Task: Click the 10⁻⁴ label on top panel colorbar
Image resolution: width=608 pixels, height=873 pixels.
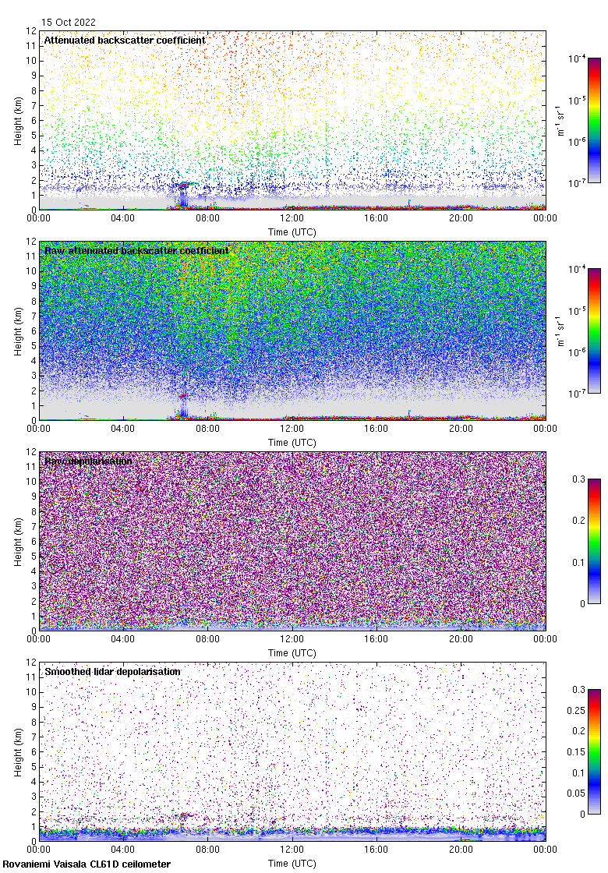Action: (x=576, y=58)
